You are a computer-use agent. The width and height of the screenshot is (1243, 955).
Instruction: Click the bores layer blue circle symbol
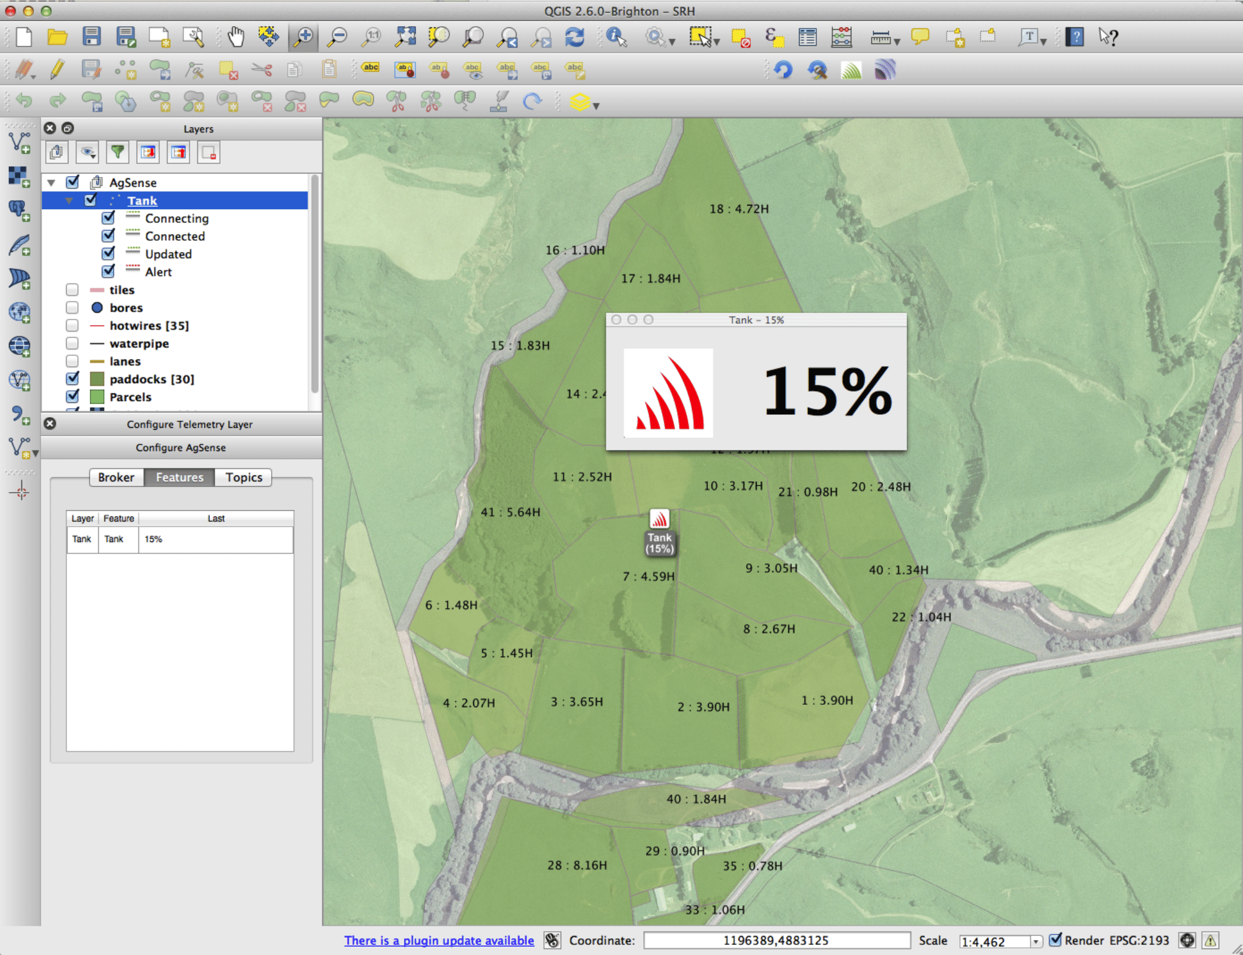tap(97, 307)
